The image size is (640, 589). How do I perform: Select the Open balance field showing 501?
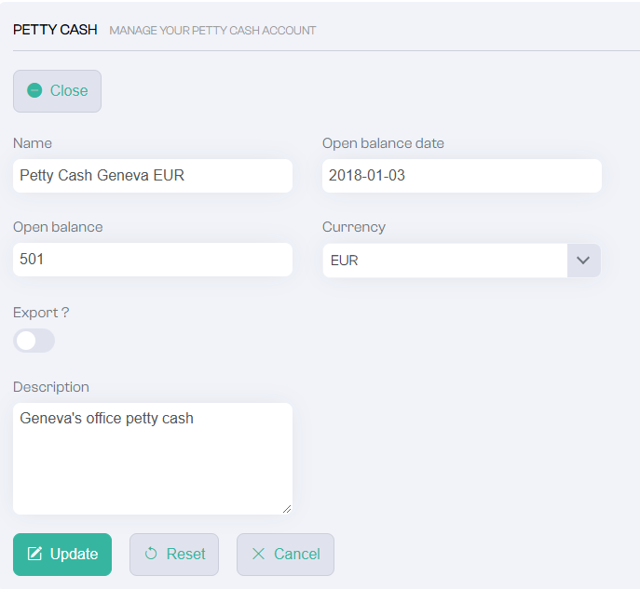[153, 260]
